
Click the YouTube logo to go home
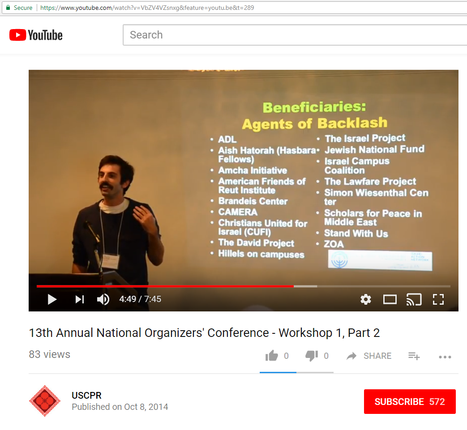tap(36, 35)
